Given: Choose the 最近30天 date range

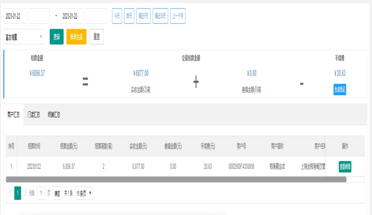Looking at the screenshot, I should click(x=160, y=16).
